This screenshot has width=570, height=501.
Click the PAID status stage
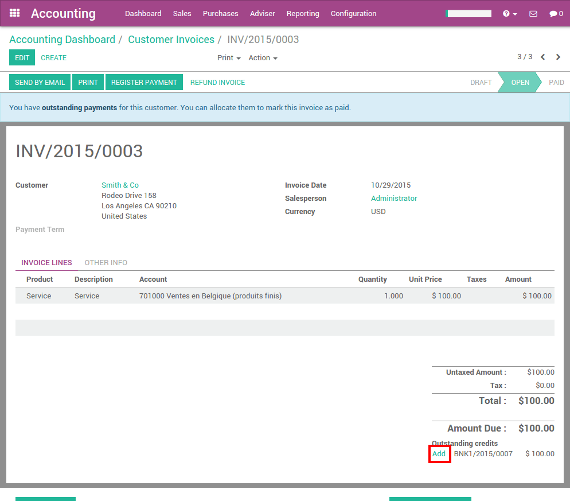point(556,82)
